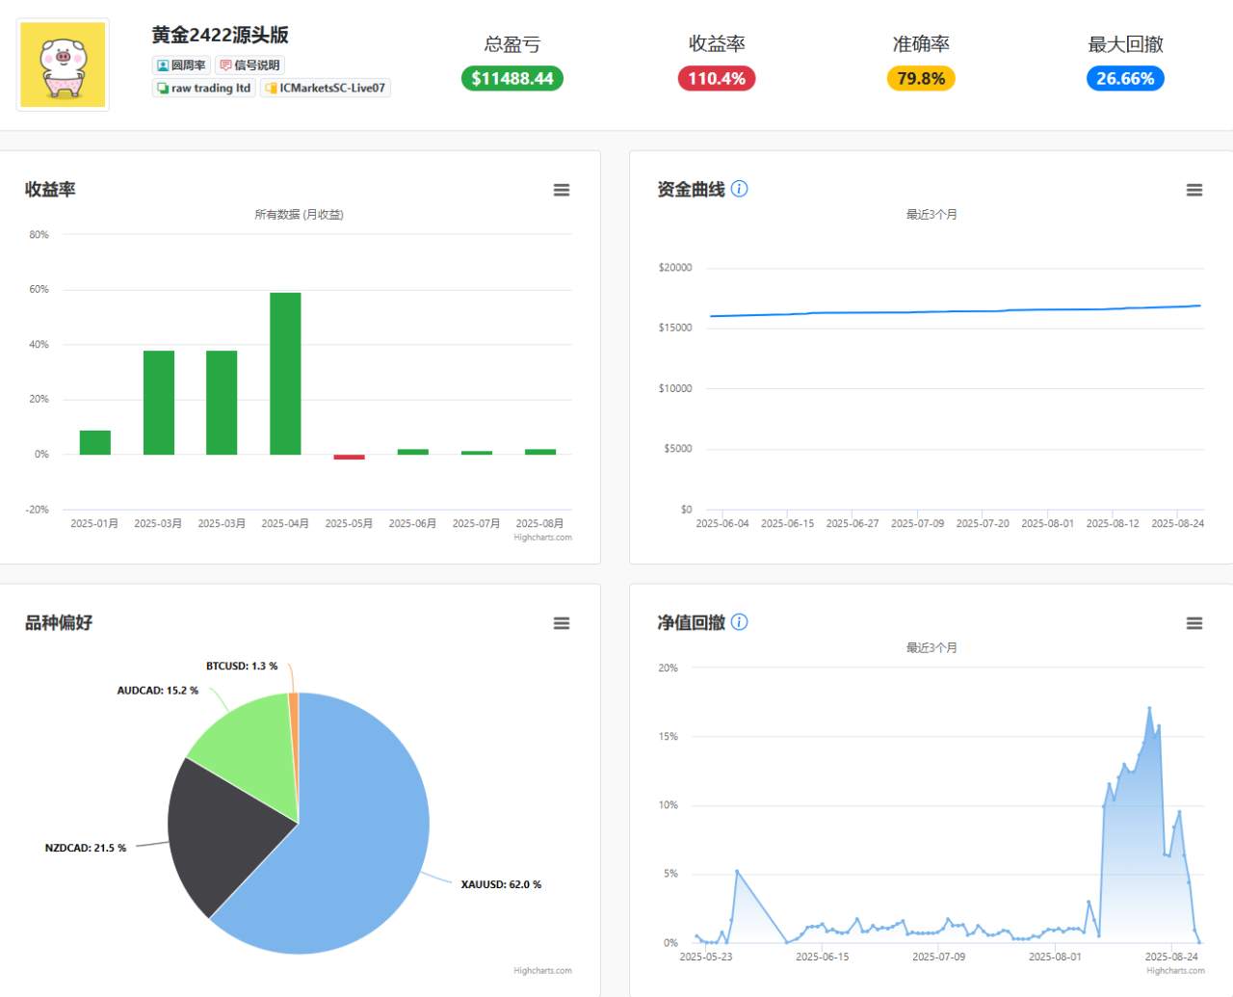The height and width of the screenshot is (997, 1233).
Task: Click the $20000 y-axis label
Action: [x=675, y=268]
